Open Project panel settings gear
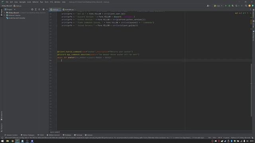255x143 pixels. (43, 10)
